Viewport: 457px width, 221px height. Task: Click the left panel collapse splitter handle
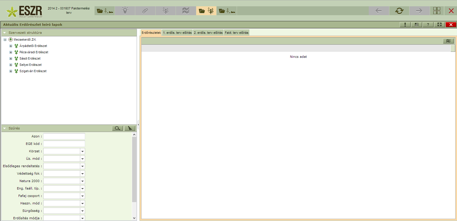(138, 125)
